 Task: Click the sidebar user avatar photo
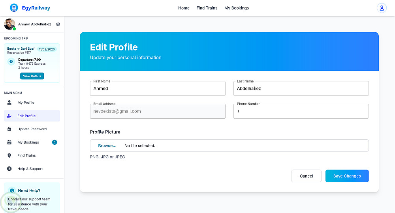pyautogui.click(x=9, y=24)
